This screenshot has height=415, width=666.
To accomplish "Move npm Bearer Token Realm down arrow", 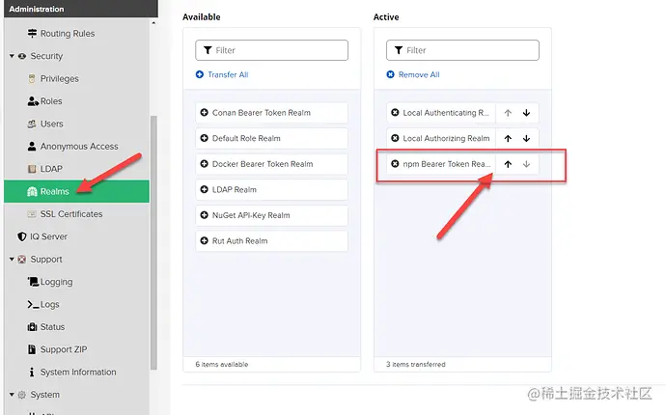I will point(527,164).
